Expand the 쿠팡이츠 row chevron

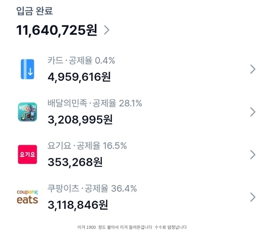coord(253,197)
